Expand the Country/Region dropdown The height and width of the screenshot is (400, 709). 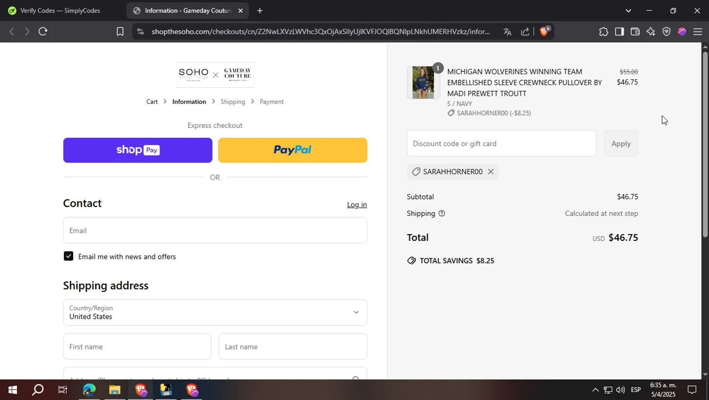tap(215, 313)
